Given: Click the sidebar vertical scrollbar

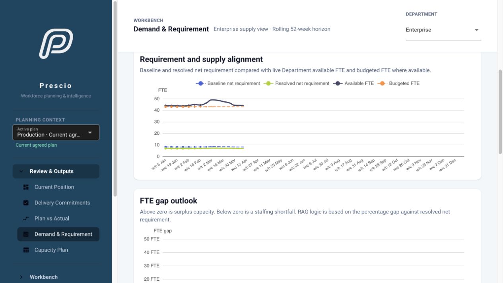Looking at the screenshot, I should tap(115, 99).
